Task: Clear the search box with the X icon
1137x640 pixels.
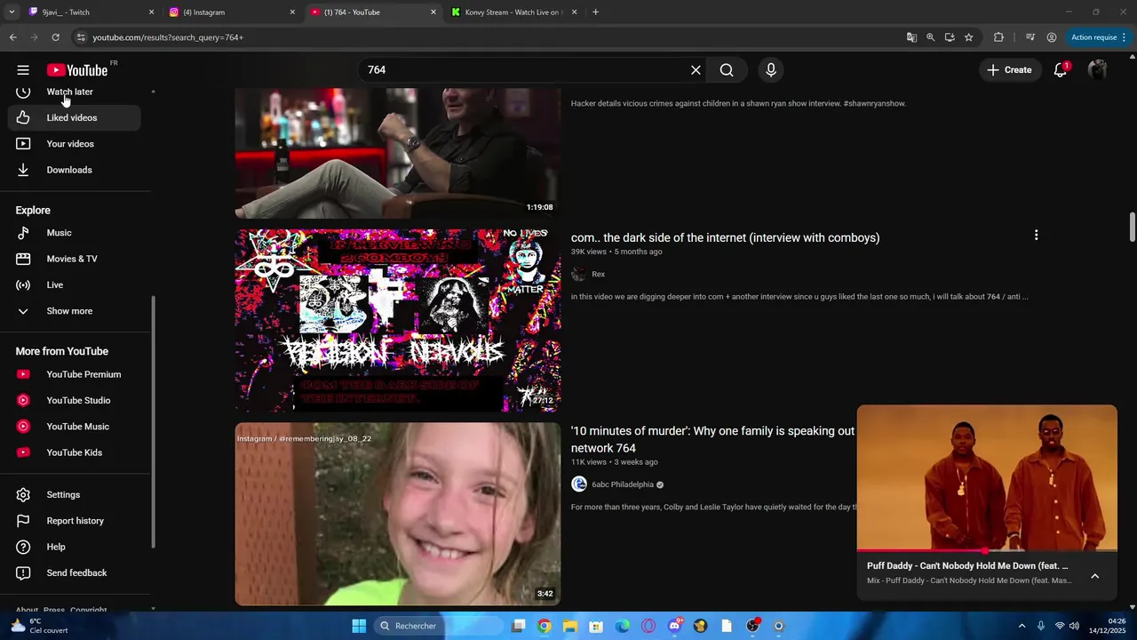Action: coord(696,70)
